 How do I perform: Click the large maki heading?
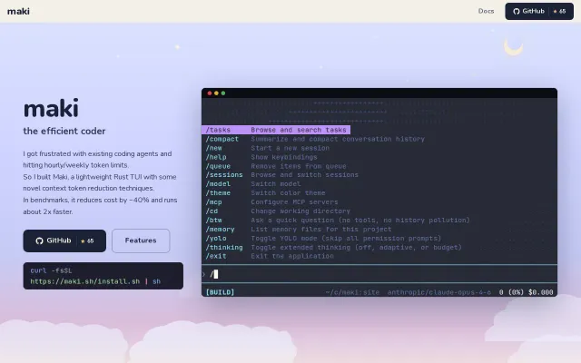coord(51,109)
